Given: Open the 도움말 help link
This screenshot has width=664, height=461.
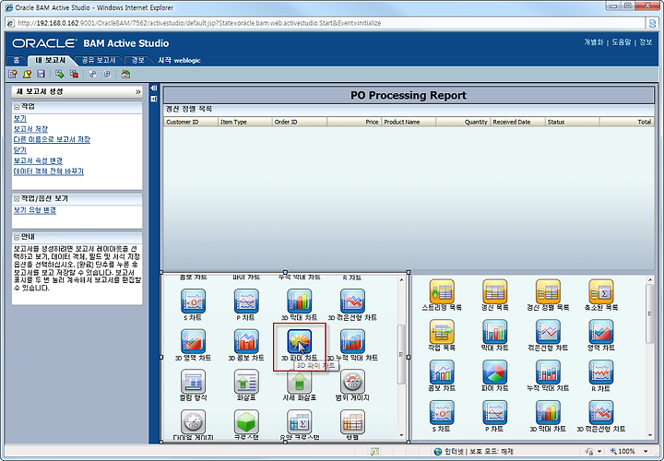Looking at the screenshot, I should [x=622, y=42].
